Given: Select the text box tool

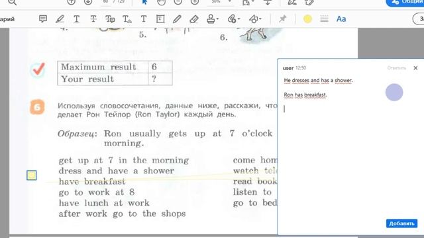Looking at the screenshot, I should pyautogui.click(x=160, y=19).
